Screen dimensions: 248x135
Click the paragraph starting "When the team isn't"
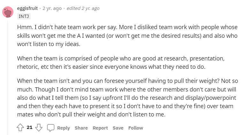point(125,98)
